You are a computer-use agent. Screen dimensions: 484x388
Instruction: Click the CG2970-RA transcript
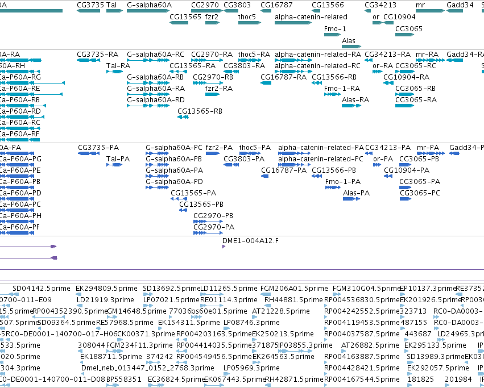[x=207, y=60]
